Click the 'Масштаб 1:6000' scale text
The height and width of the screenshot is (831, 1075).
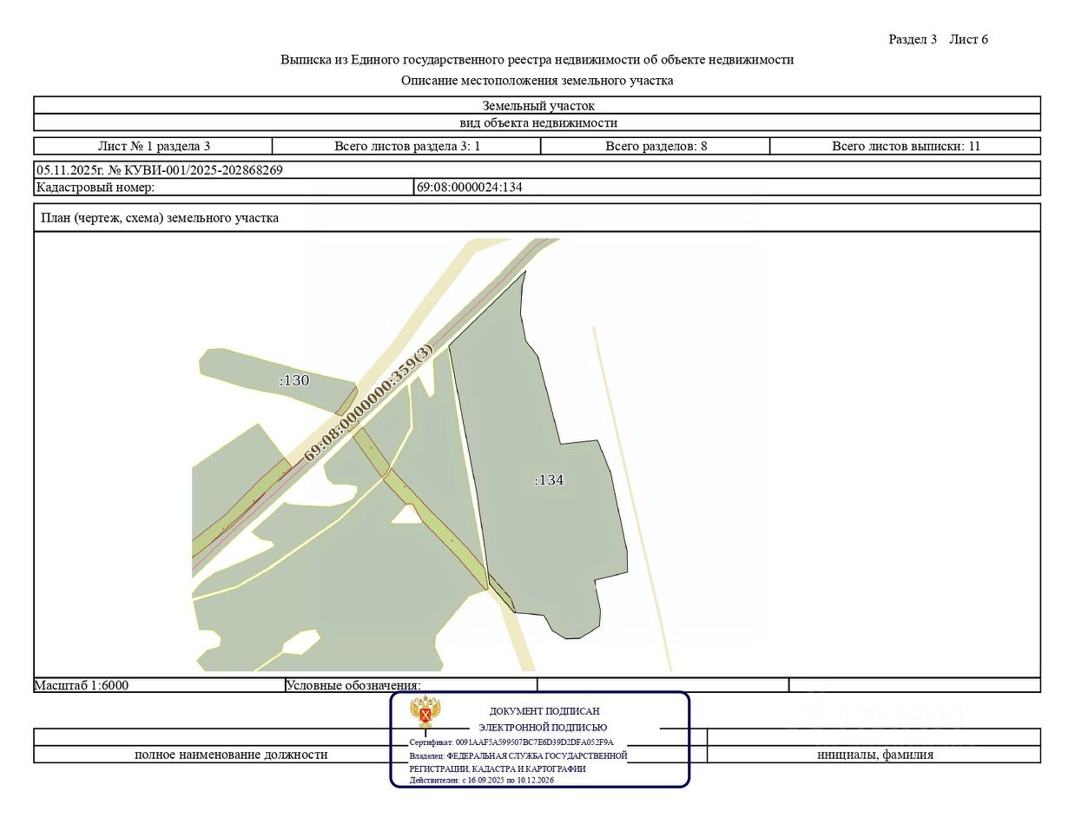point(82,685)
